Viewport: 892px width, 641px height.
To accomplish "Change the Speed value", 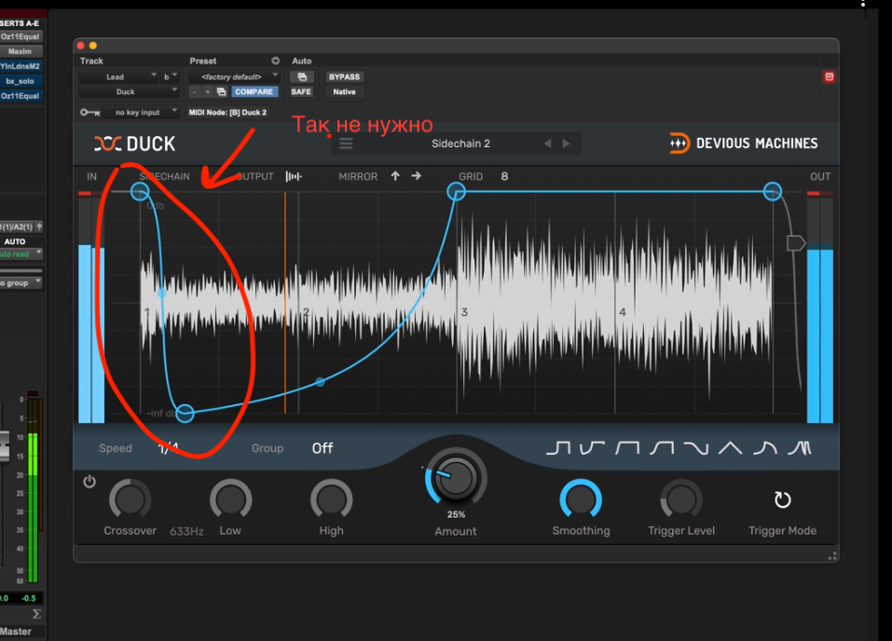I will coord(169,448).
